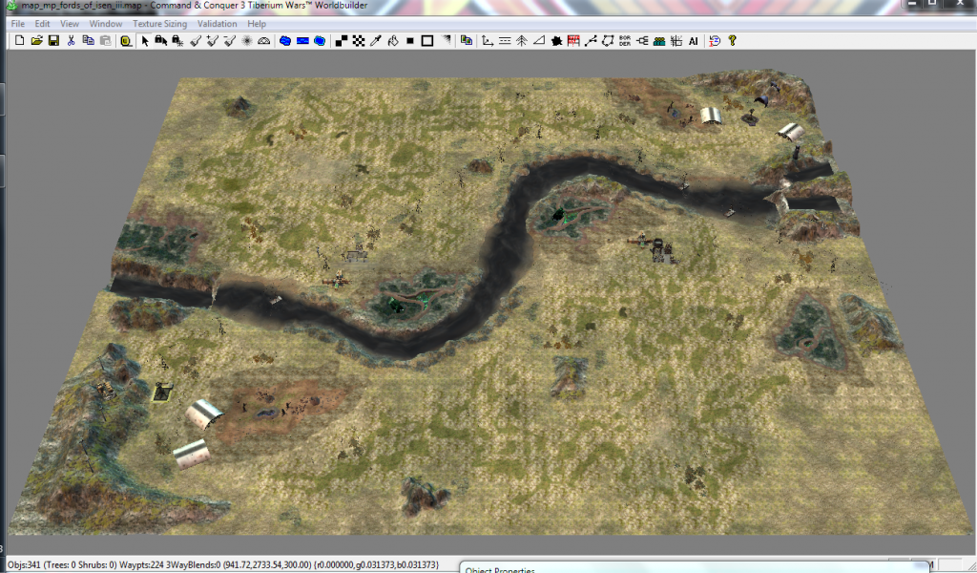Select the black splat scorch tool
This screenshot has width=977, height=573.
557,41
